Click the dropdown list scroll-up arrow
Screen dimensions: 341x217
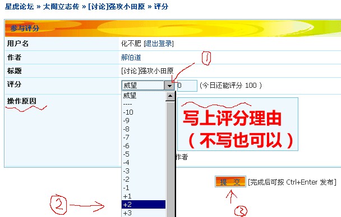170,96
